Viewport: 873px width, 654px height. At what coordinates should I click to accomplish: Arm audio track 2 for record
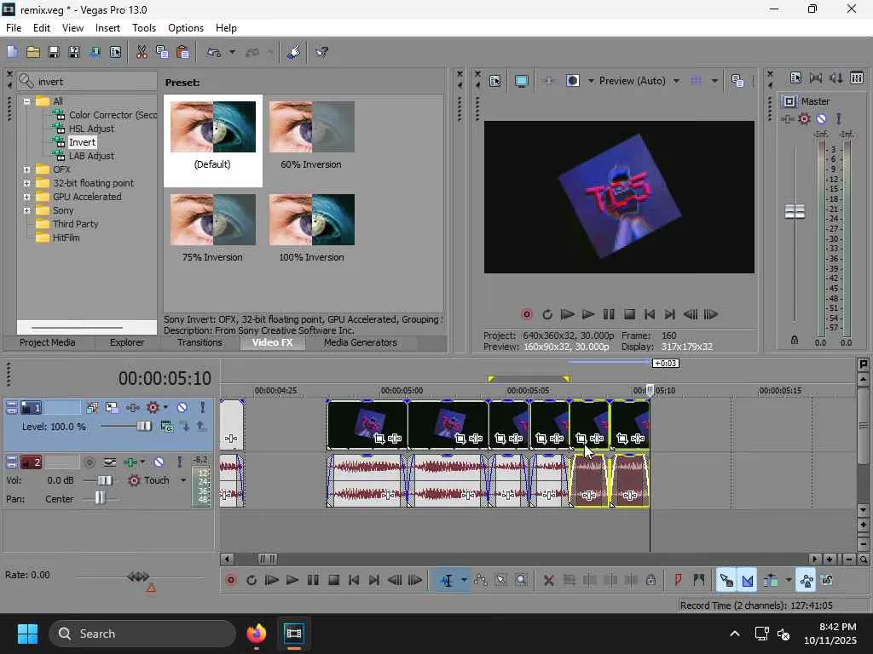click(x=89, y=462)
